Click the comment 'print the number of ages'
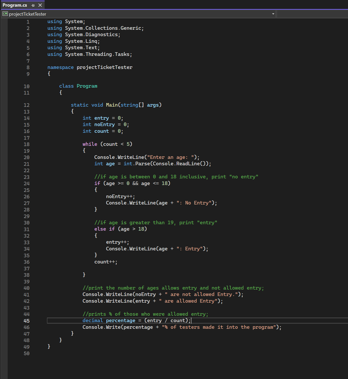This screenshot has height=379, width=348. click(173, 288)
